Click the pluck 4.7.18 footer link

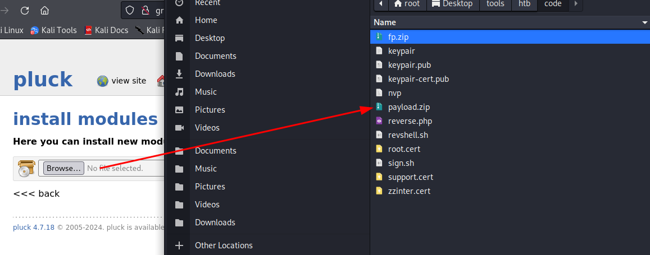[34, 228]
